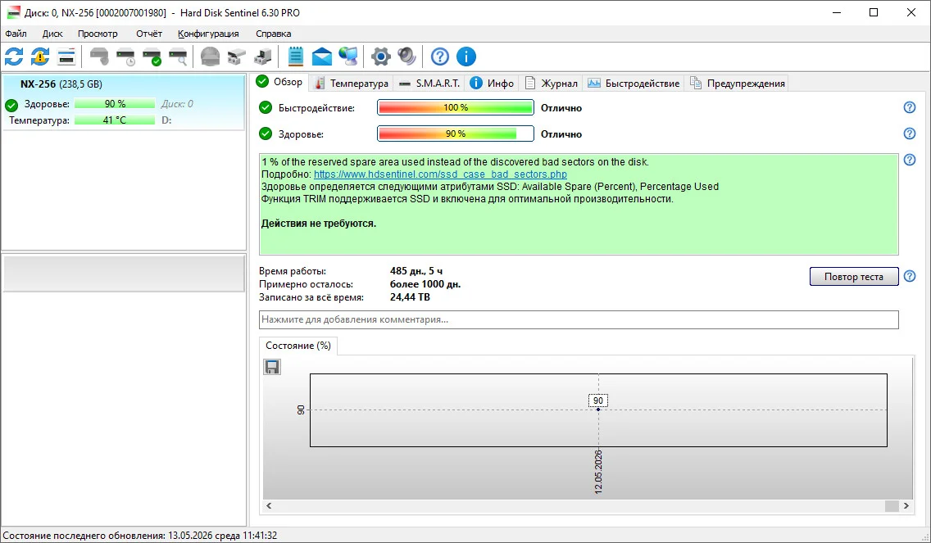Click the 90 data point on graph
The image size is (931, 543).
598,410
